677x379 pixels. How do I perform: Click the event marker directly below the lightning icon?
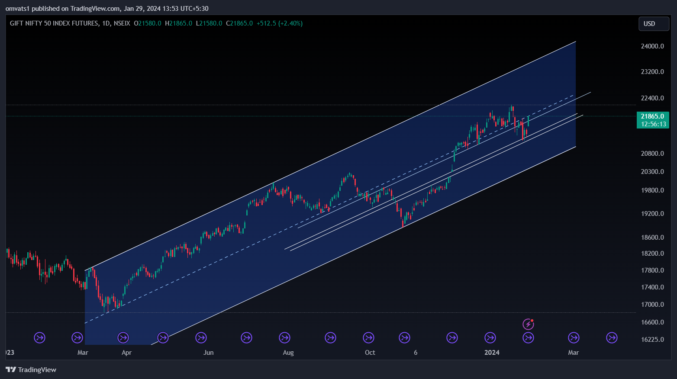click(x=528, y=337)
